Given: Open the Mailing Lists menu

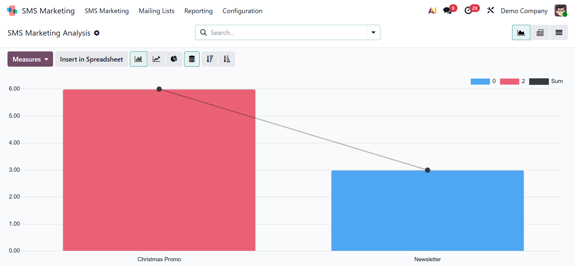Looking at the screenshot, I should [156, 11].
